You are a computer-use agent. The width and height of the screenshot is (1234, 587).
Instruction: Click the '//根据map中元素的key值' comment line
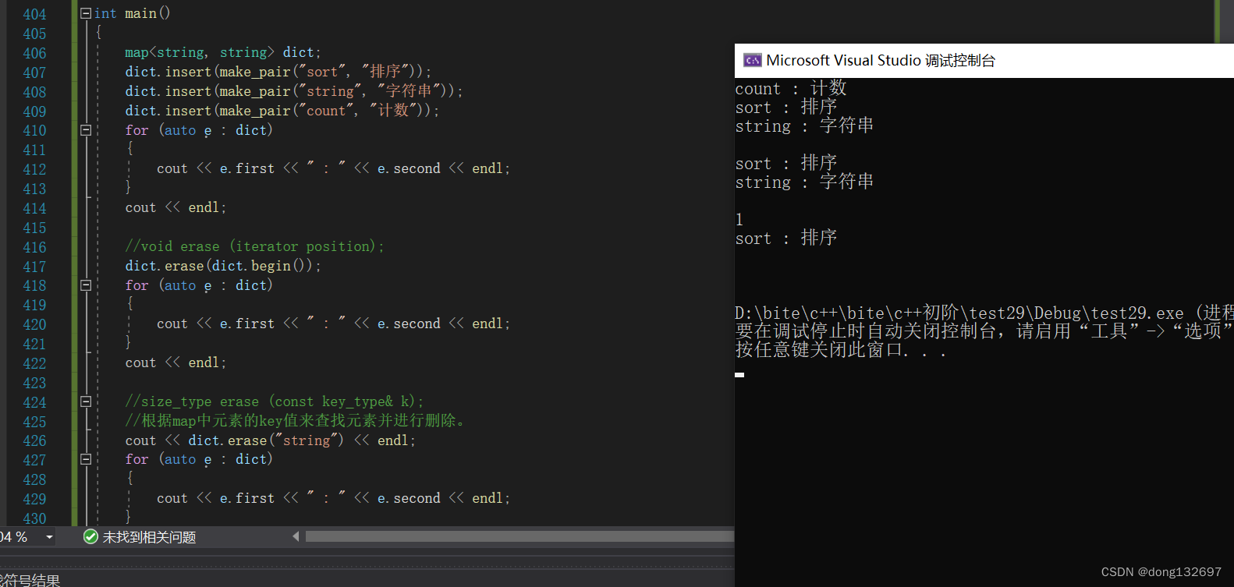click(x=297, y=421)
